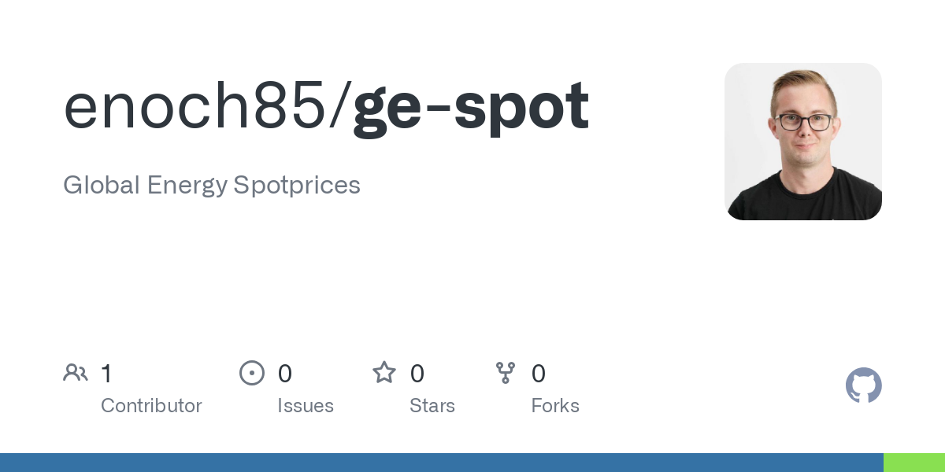This screenshot has width=945, height=472.
Task: Click the blue language bar segment
Action: (441, 463)
